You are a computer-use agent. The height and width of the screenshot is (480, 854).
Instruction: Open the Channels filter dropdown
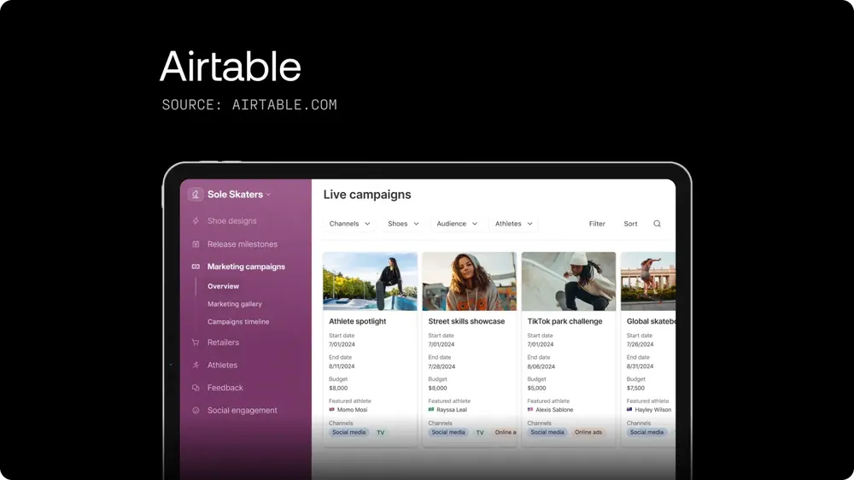point(349,224)
